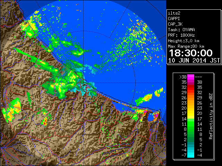Click the 'CAPPI' product label
The image size is (222, 166).
tap(174, 19)
